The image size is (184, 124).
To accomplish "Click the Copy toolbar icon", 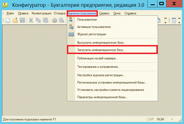I will pos(38,20).
